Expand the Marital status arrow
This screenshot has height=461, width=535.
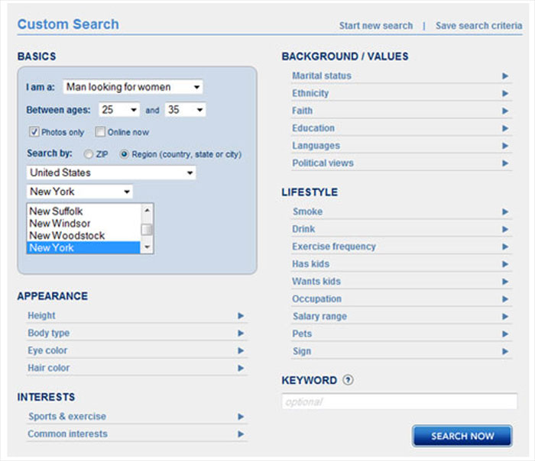coord(505,76)
